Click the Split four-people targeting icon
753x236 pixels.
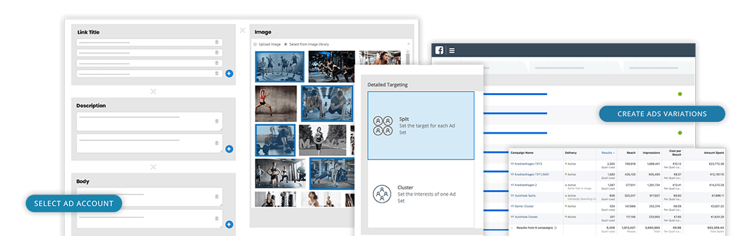click(x=383, y=125)
